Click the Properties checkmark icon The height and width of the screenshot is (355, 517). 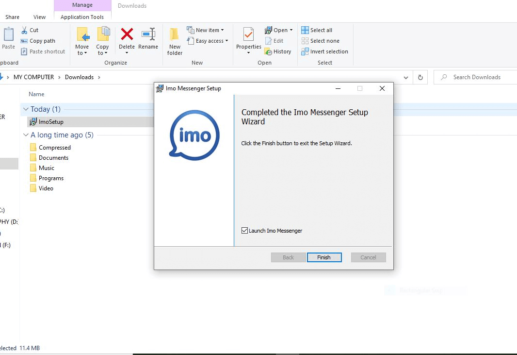click(x=248, y=34)
